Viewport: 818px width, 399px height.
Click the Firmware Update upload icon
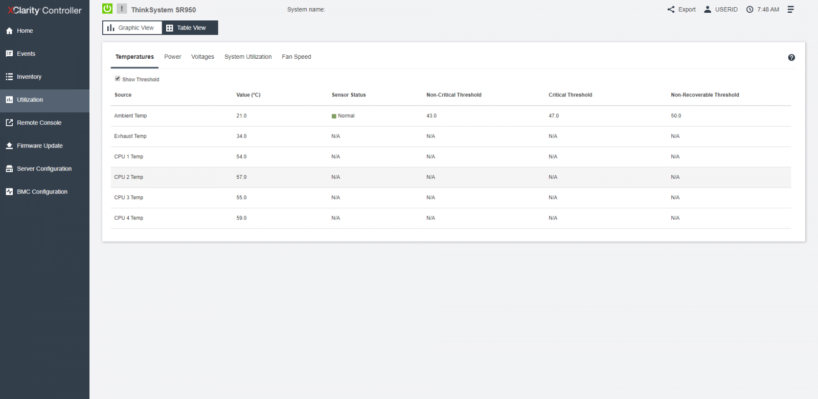point(9,146)
